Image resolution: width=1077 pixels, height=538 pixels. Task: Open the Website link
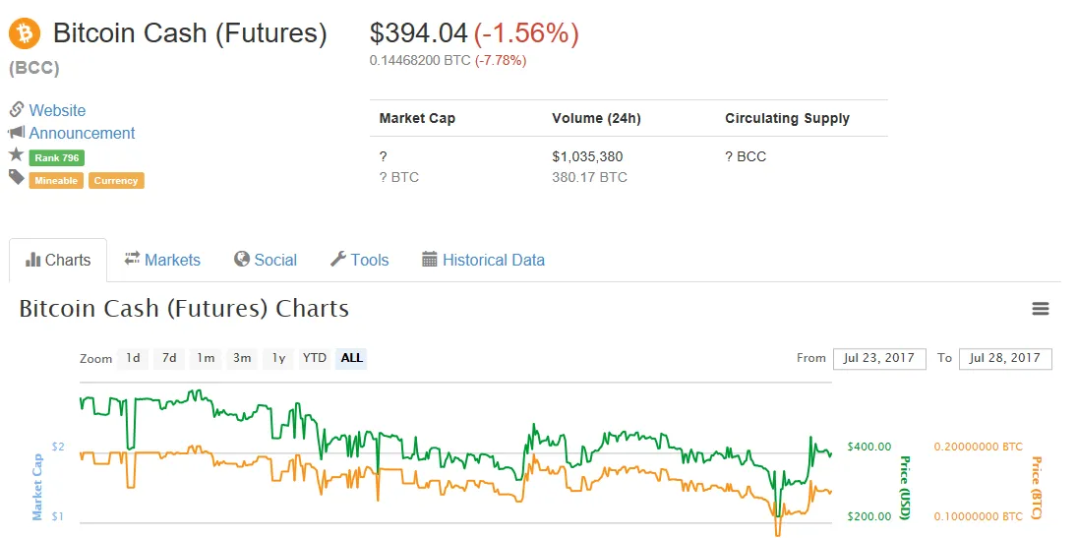coord(57,110)
